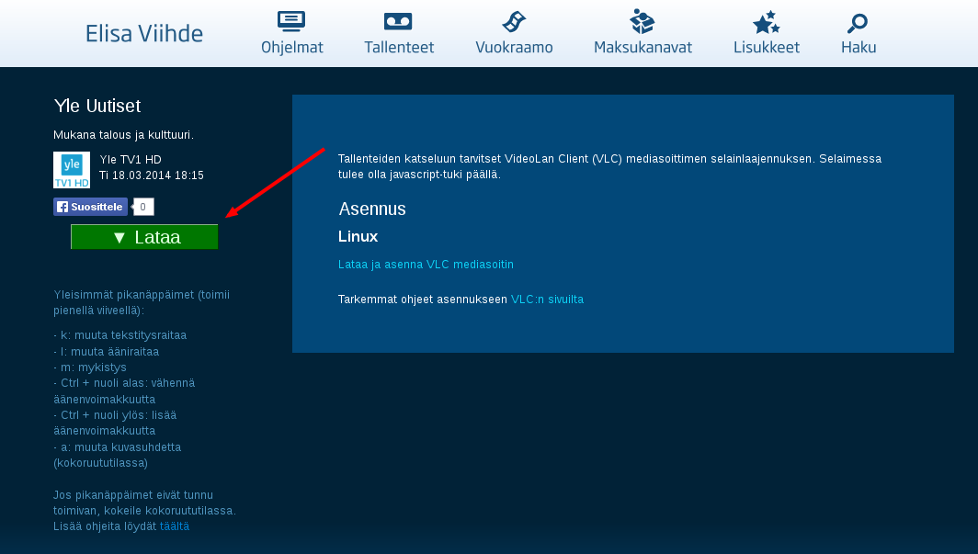
Task: Click the Maksukanavat package icon
Action: click(642, 22)
